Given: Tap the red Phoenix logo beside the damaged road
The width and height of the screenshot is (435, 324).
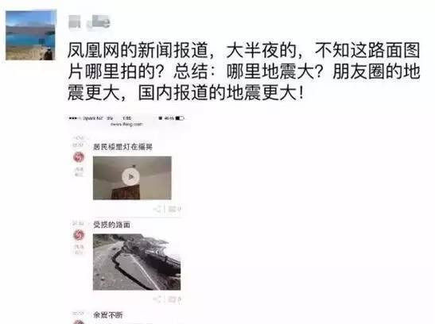Looking at the screenshot, I should coord(79,235).
